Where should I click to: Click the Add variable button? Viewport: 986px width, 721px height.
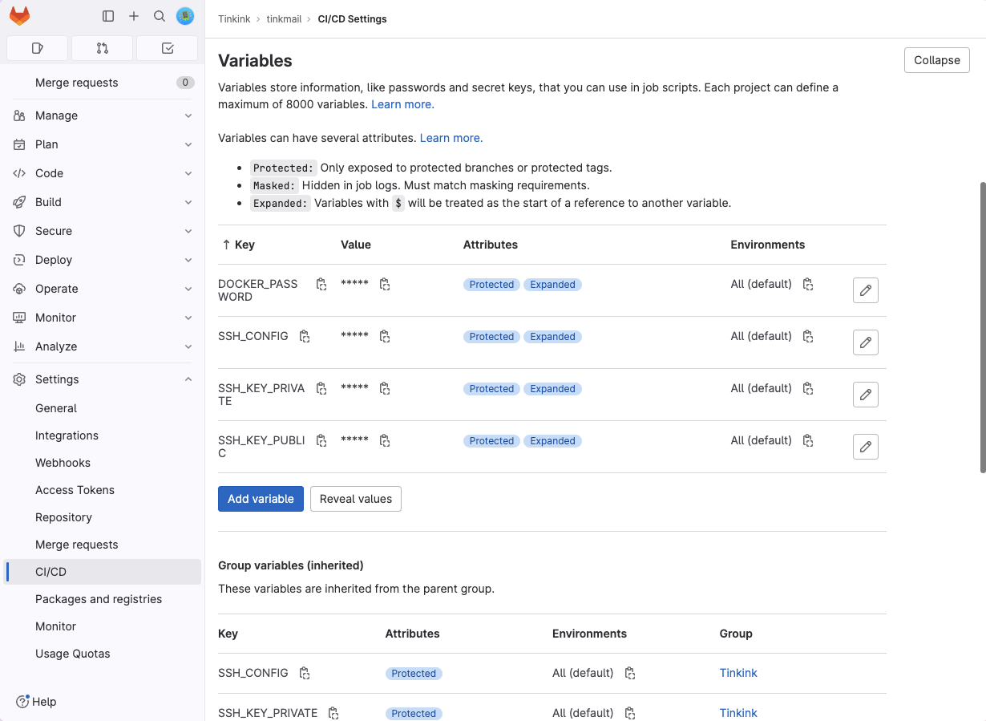pos(261,499)
